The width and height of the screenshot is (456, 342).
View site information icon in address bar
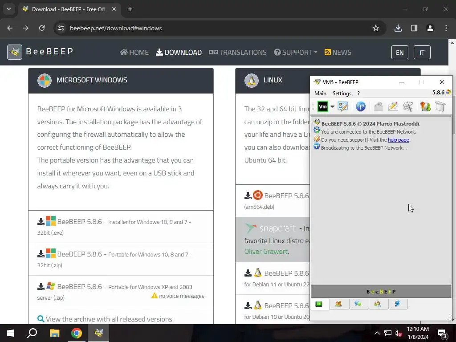pyautogui.click(x=61, y=28)
